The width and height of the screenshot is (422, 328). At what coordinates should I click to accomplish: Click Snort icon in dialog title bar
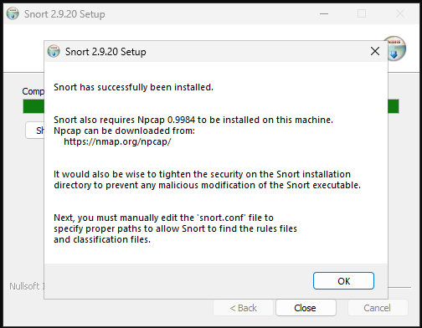54,52
